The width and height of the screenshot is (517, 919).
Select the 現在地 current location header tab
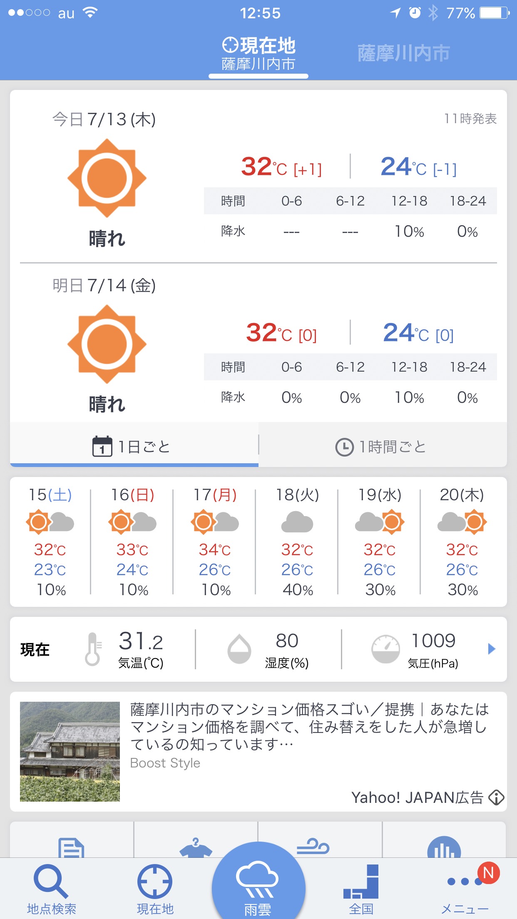[x=258, y=54]
